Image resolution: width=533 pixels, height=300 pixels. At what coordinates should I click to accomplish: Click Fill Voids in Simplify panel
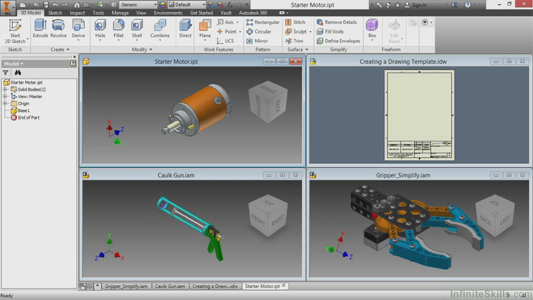[330, 32]
